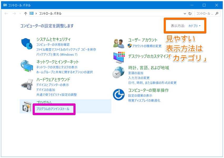Go up one level with Up arrow
The height and width of the screenshot is (158, 224).
[26, 14]
